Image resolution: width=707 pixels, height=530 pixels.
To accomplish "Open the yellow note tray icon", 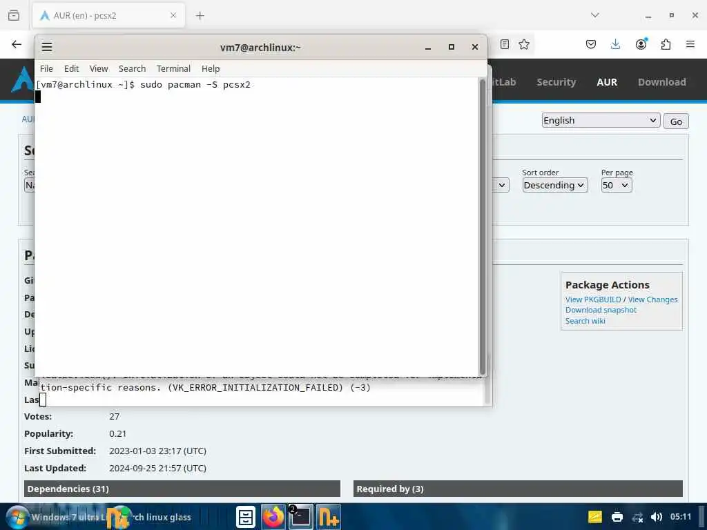I will [x=595, y=517].
